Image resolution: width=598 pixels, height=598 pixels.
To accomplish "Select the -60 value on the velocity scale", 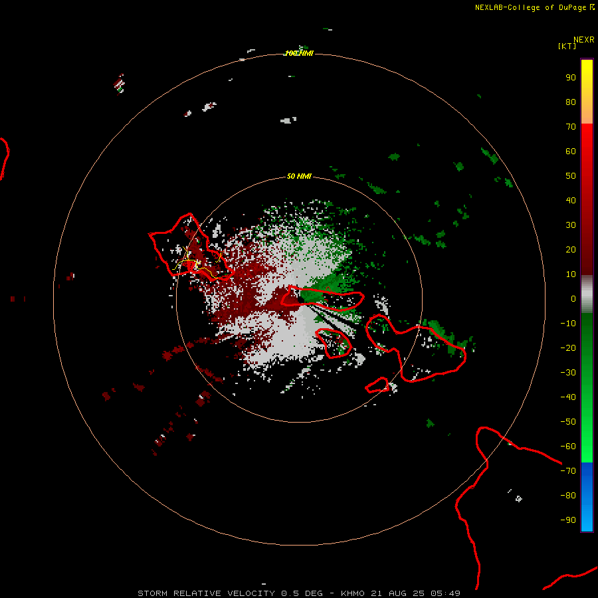I will click(x=568, y=447).
